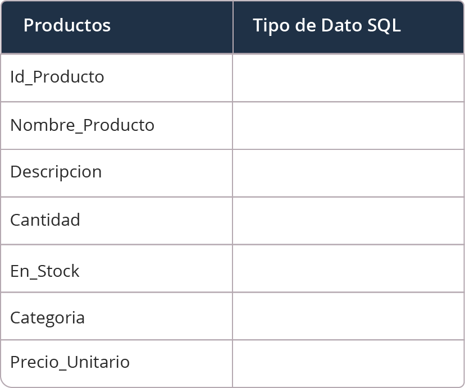This screenshot has width=465, height=388.
Task: Click empty data type cell for Id_Producto
Action: pos(348,77)
